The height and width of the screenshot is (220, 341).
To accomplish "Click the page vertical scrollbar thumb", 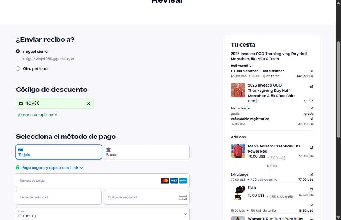I will (x=338, y=89).
